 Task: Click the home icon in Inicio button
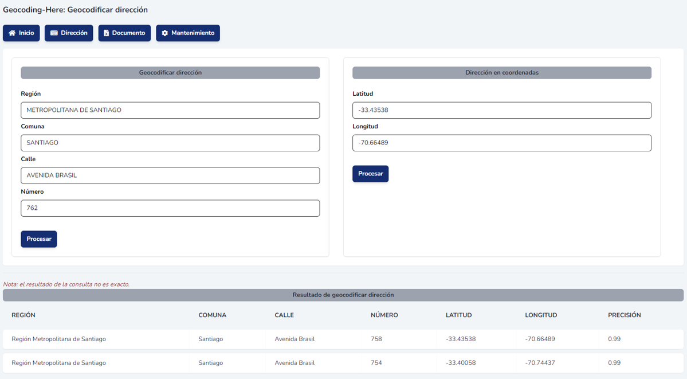(12, 33)
